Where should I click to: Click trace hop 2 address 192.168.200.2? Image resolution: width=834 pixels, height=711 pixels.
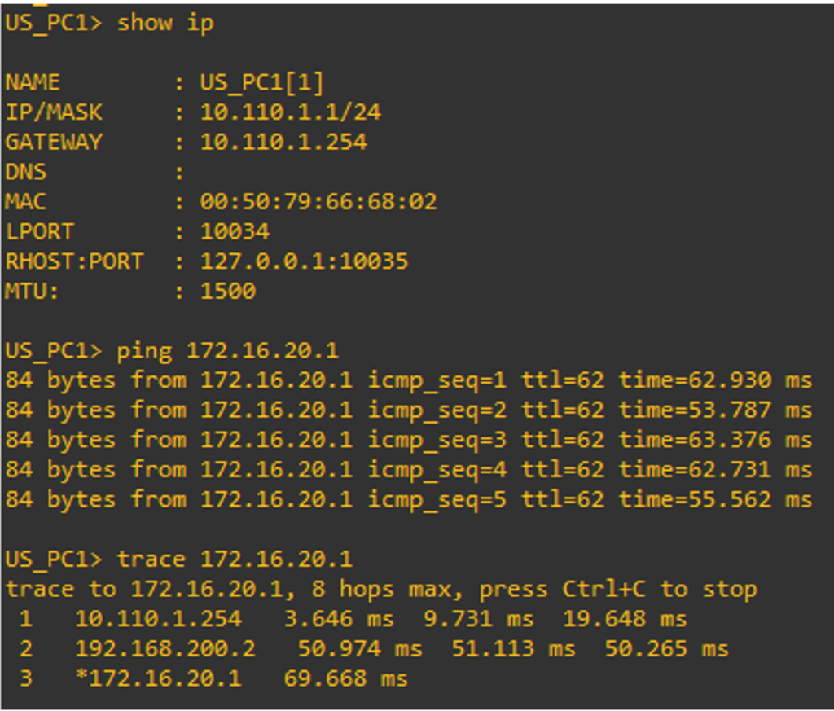point(165,649)
